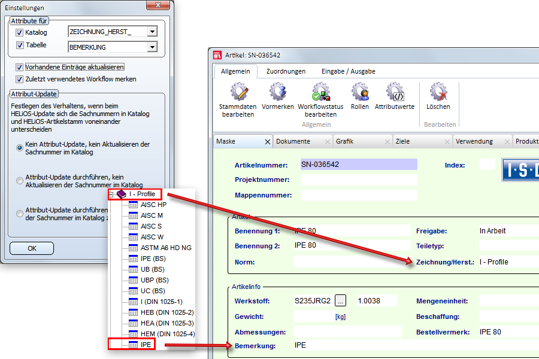Click the Werkstoff browse button
The image size is (539, 359).
point(340,300)
